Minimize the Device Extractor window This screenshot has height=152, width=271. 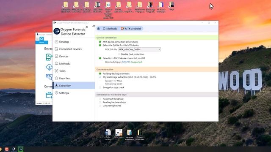[202, 23]
